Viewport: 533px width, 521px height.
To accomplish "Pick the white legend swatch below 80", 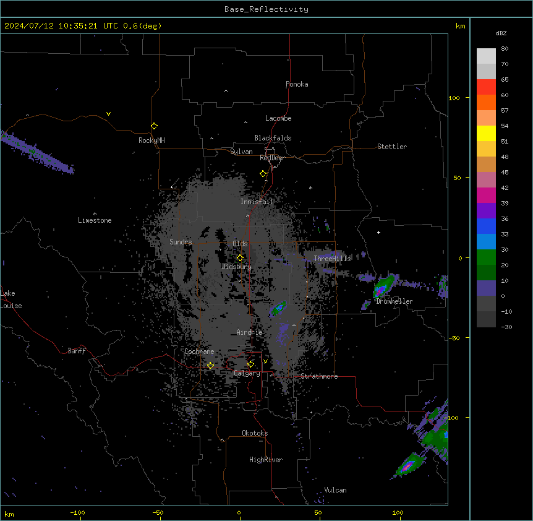I will 486,56.
